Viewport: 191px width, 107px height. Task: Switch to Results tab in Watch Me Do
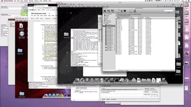(104, 99)
